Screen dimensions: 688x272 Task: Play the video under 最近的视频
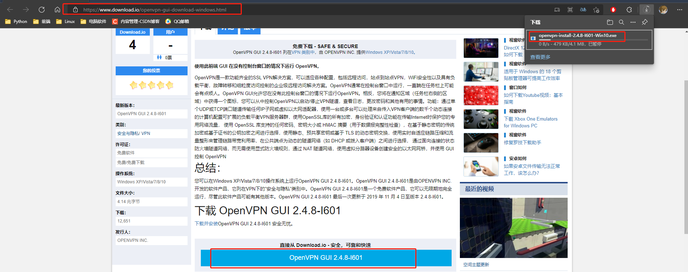click(514, 228)
